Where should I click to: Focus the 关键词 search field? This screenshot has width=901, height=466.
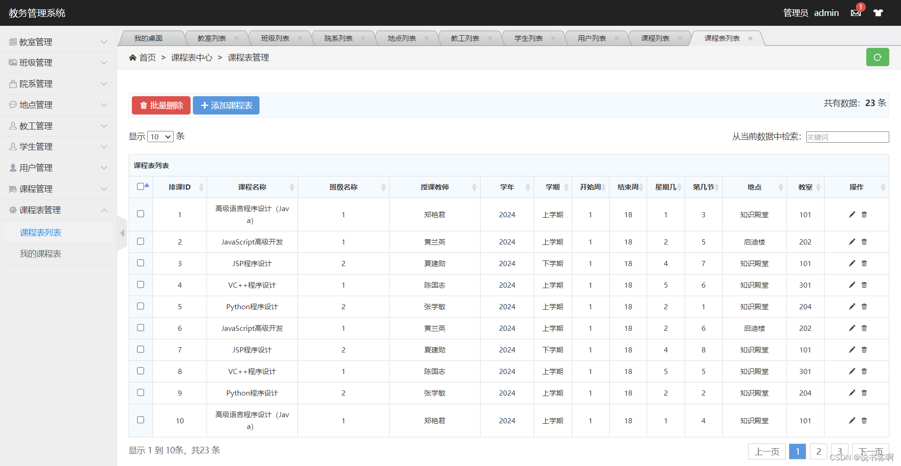[848, 137]
